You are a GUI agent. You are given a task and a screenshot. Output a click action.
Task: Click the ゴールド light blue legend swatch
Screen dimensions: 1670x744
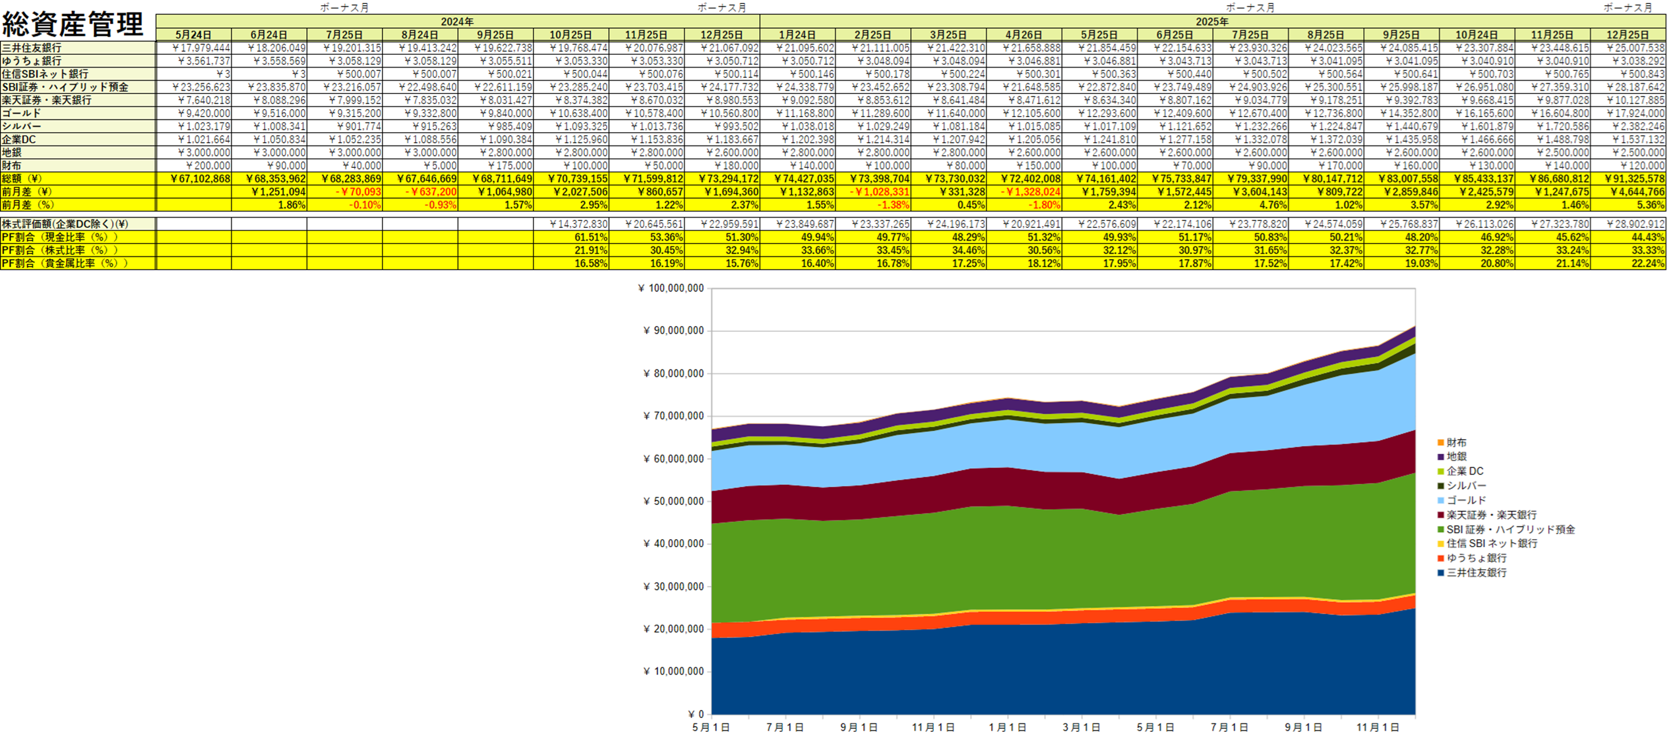tap(1441, 500)
